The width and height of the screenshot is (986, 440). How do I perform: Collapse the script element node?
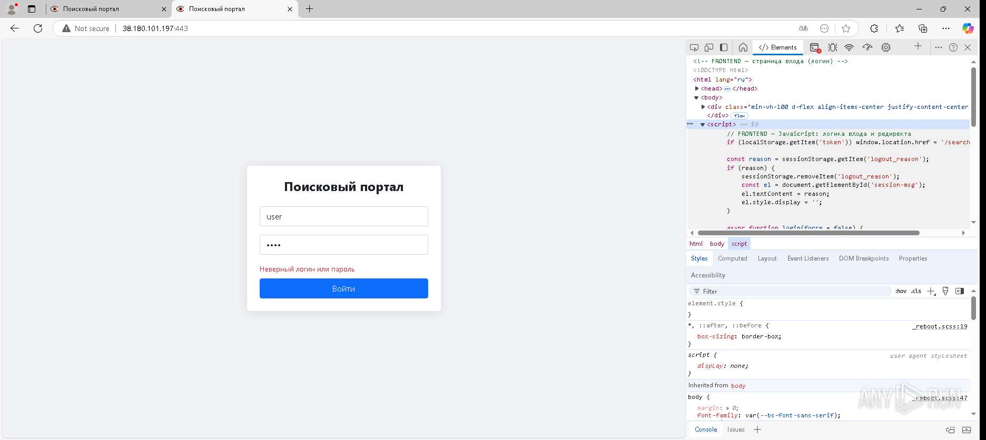(x=703, y=125)
